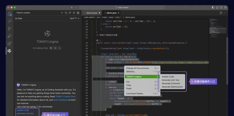This screenshot has width=234, height=116.
Task: Go back using the title bar arrow
Action: (x=72, y=8)
